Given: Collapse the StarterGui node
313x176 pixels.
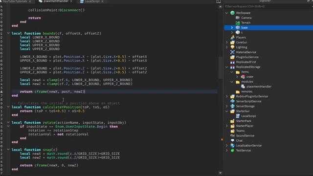Looking at the screenshot, I should (226, 111).
